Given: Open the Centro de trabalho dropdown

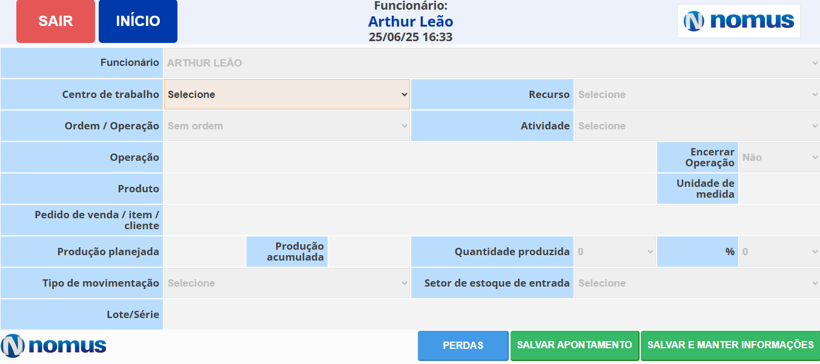Looking at the screenshot, I should coord(286,94).
